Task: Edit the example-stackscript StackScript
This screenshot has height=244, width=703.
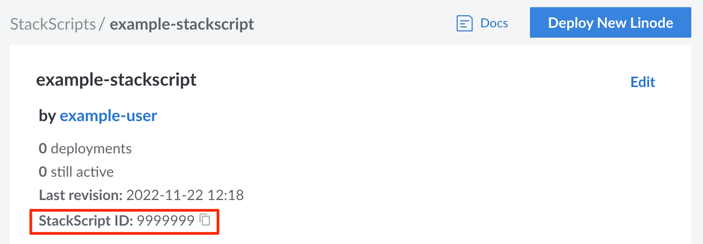Action: (x=643, y=82)
